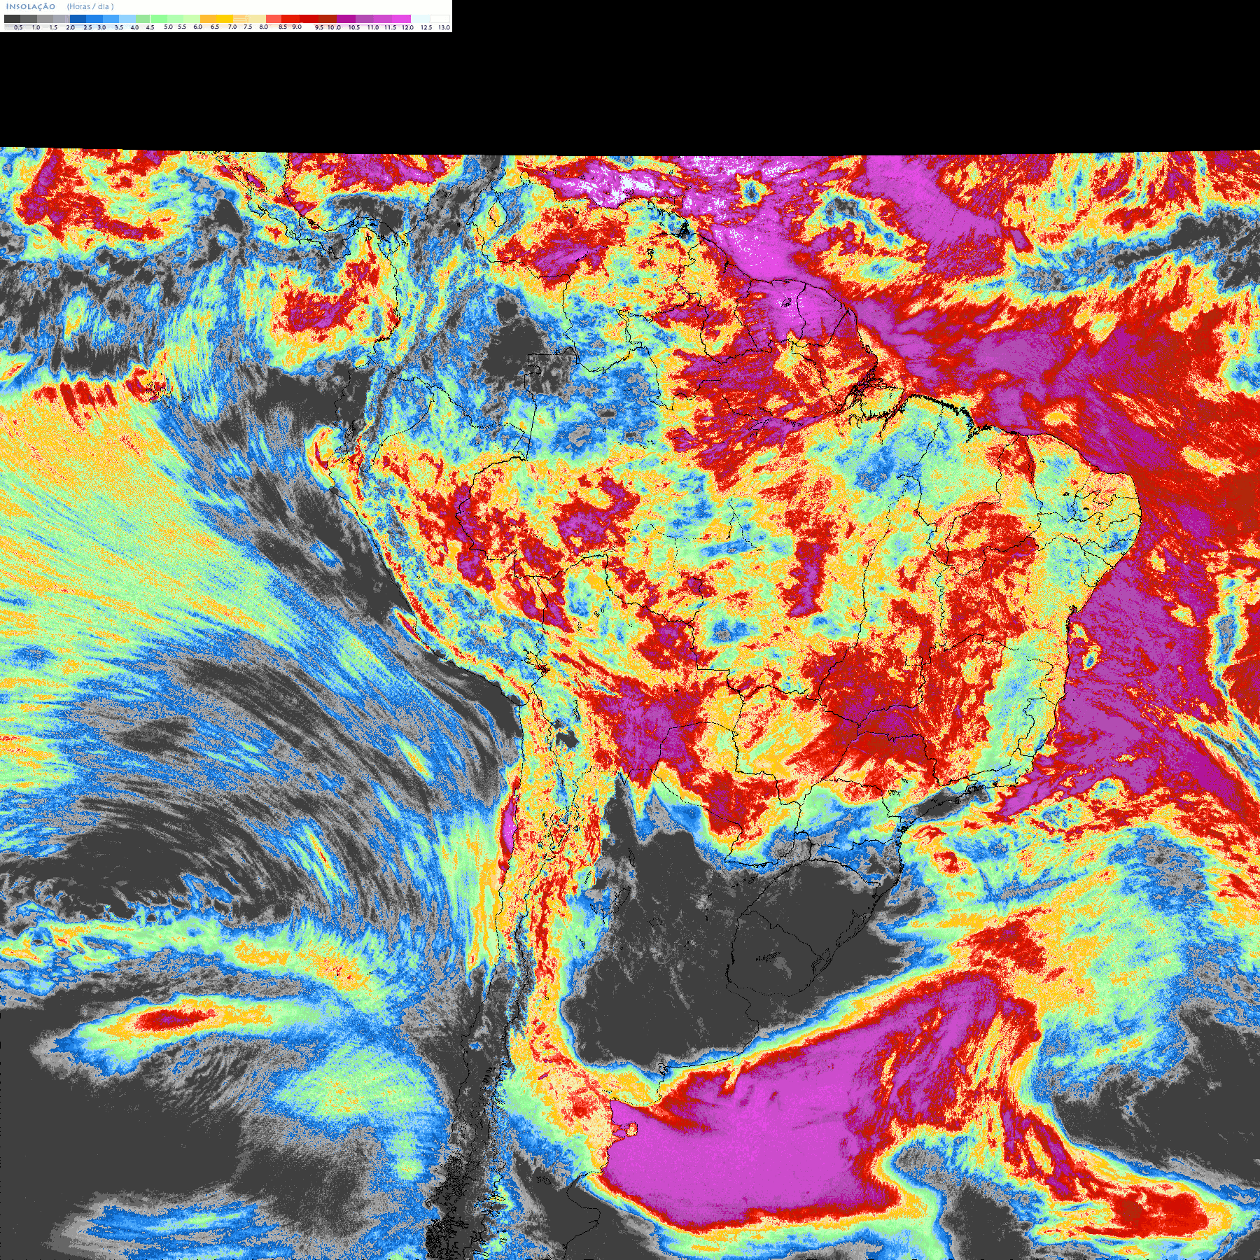Click the bright yellow swatch near 7.0
This screenshot has height=1260, width=1260.
(225, 19)
